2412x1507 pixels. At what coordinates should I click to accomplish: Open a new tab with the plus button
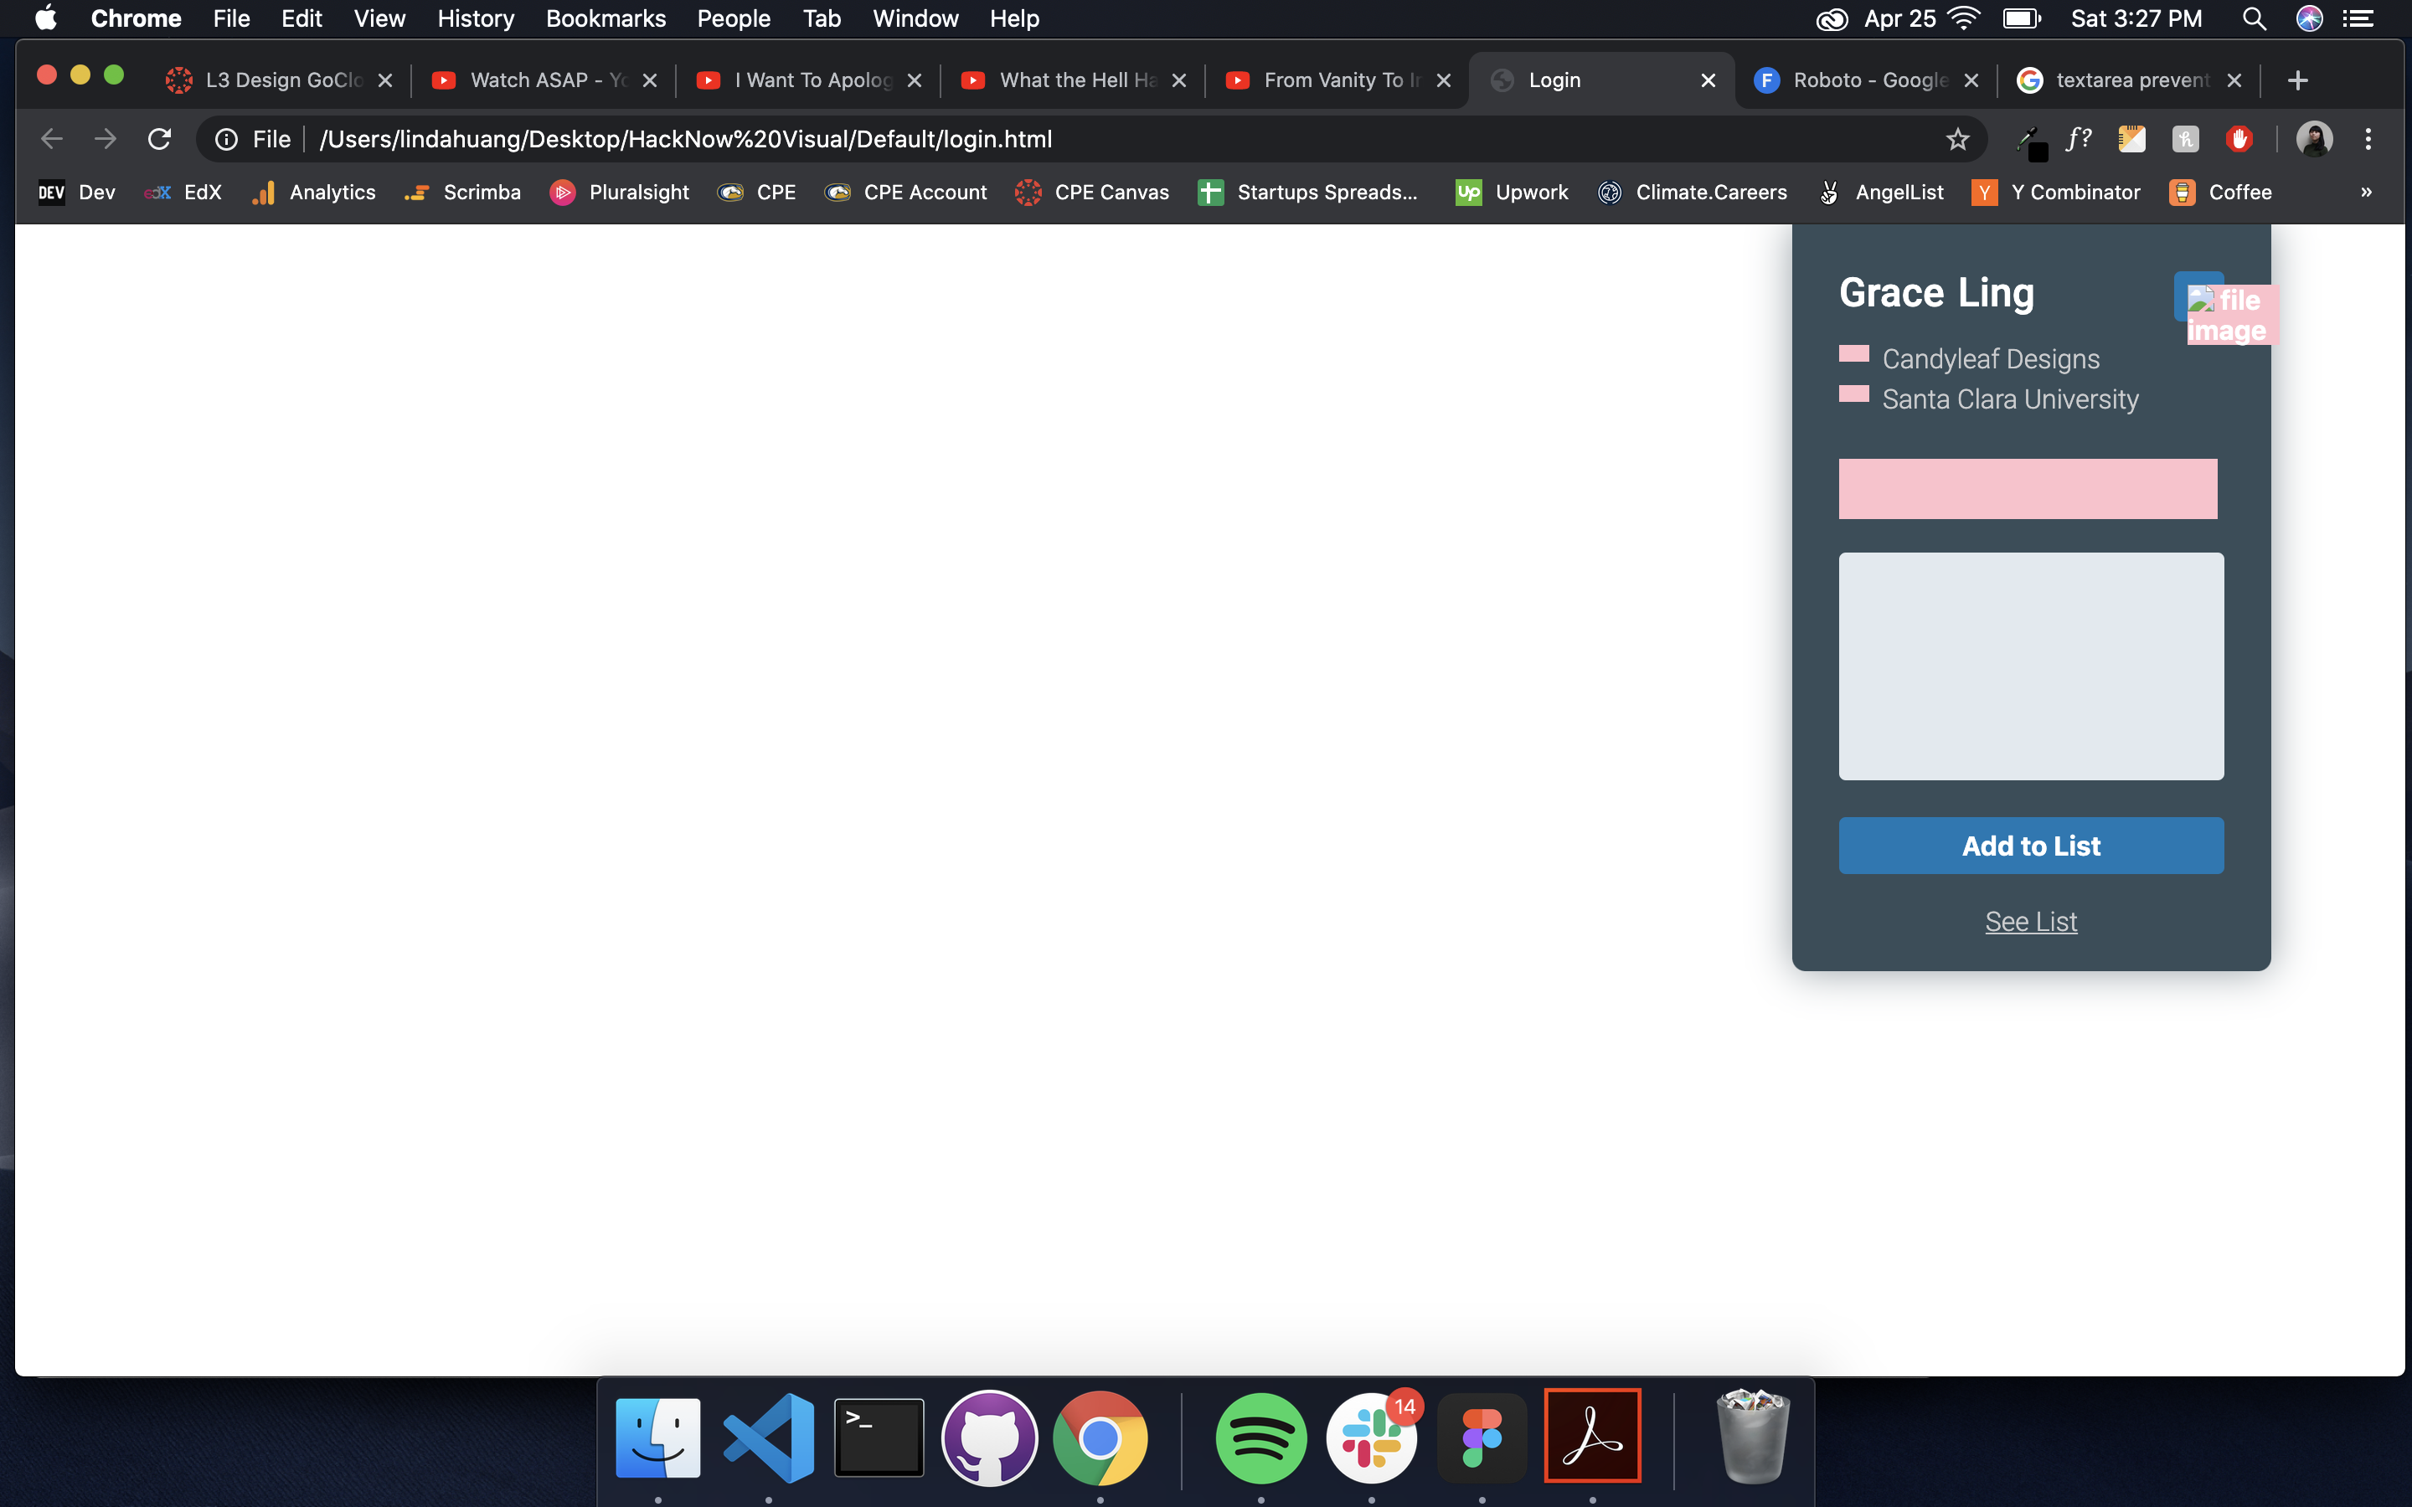pyautogui.click(x=2297, y=80)
